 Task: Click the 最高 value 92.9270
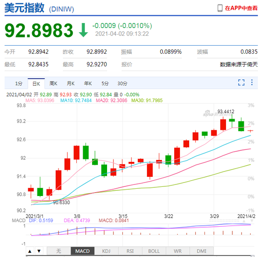[x=96, y=64]
